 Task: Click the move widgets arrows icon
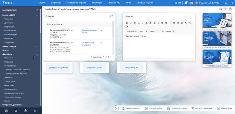point(226,9)
